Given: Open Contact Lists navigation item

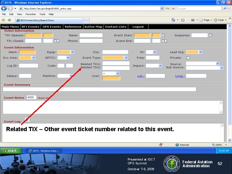Looking at the screenshot, I should point(116,27).
